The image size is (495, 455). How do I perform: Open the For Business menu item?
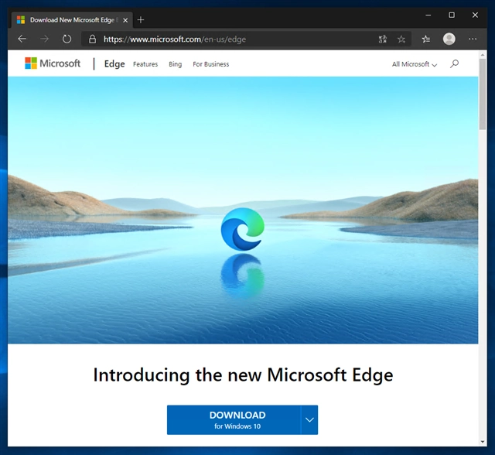(211, 64)
